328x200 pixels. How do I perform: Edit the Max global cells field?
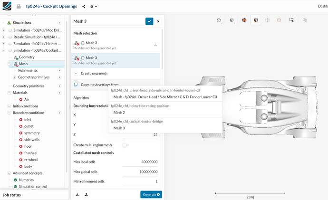point(140,172)
